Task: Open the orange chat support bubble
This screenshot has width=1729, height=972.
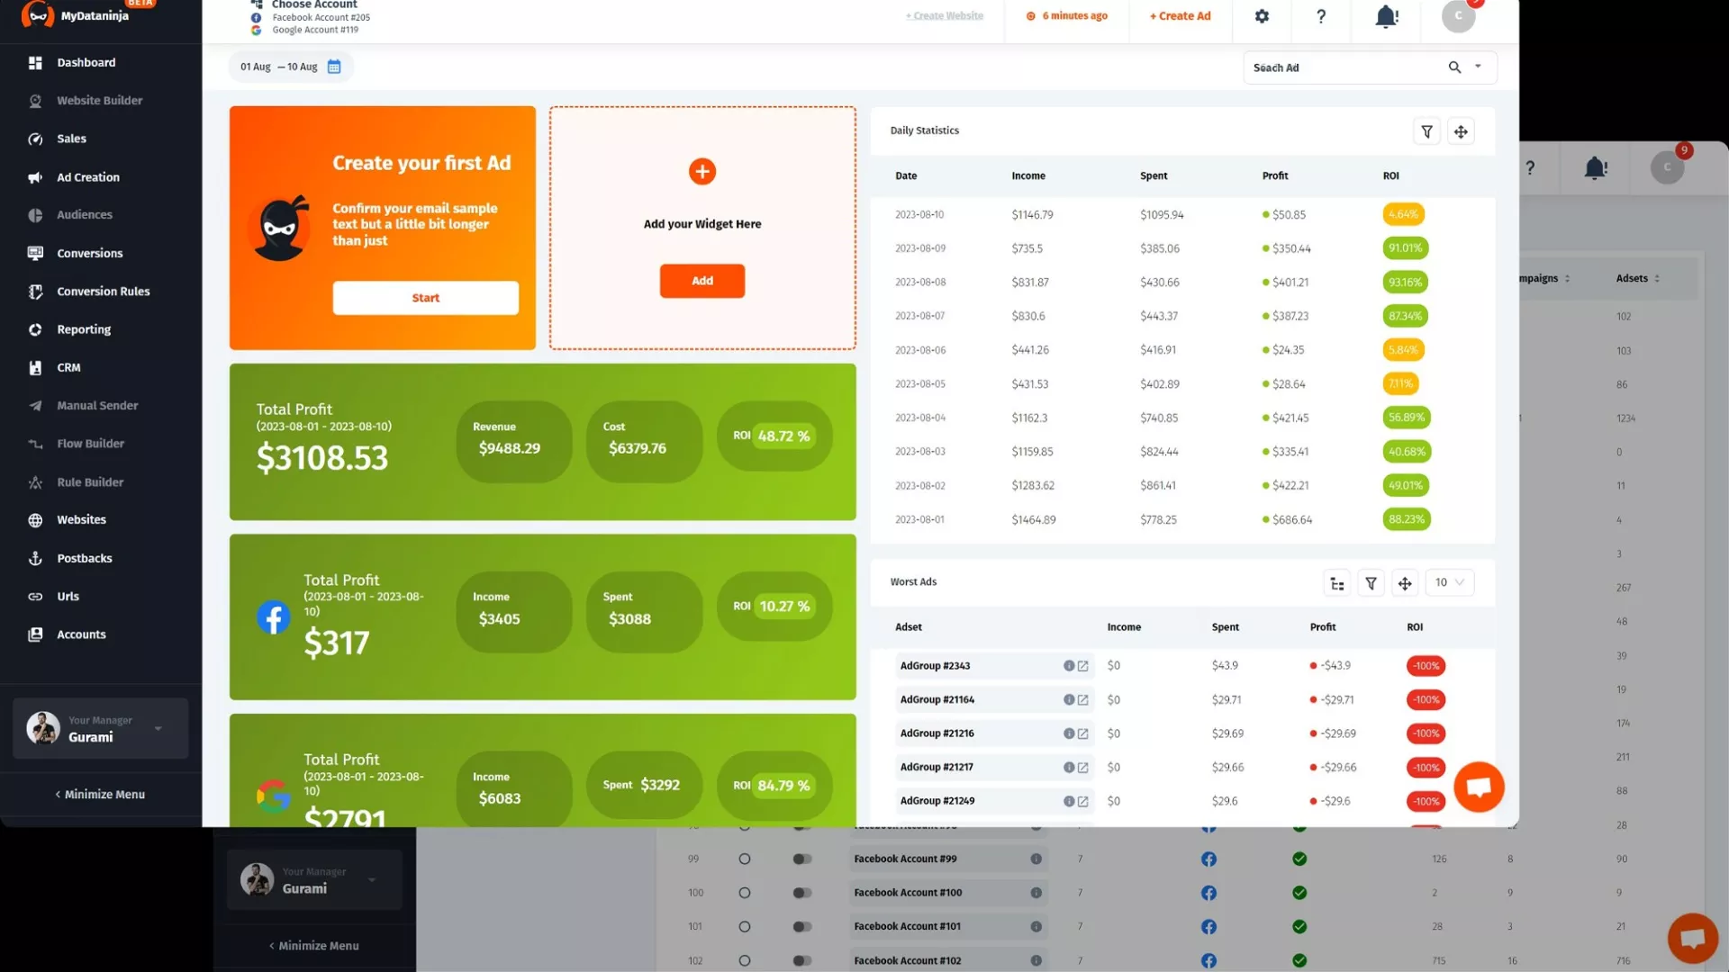Action: pyautogui.click(x=1479, y=787)
